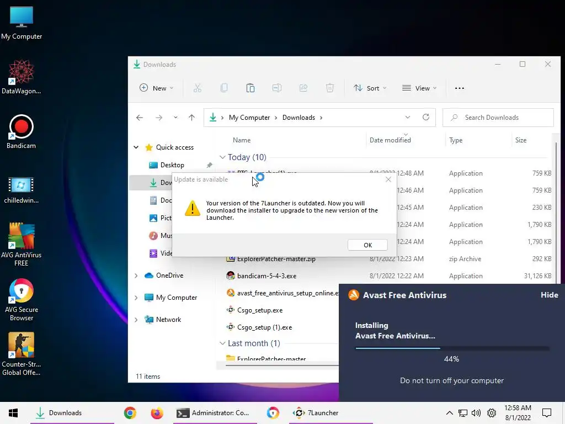Sort by the Size column header
This screenshot has height=424, width=565.
[x=521, y=140]
